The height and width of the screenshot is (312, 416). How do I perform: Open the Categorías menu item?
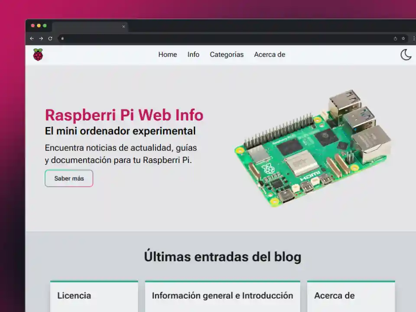point(227,55)
